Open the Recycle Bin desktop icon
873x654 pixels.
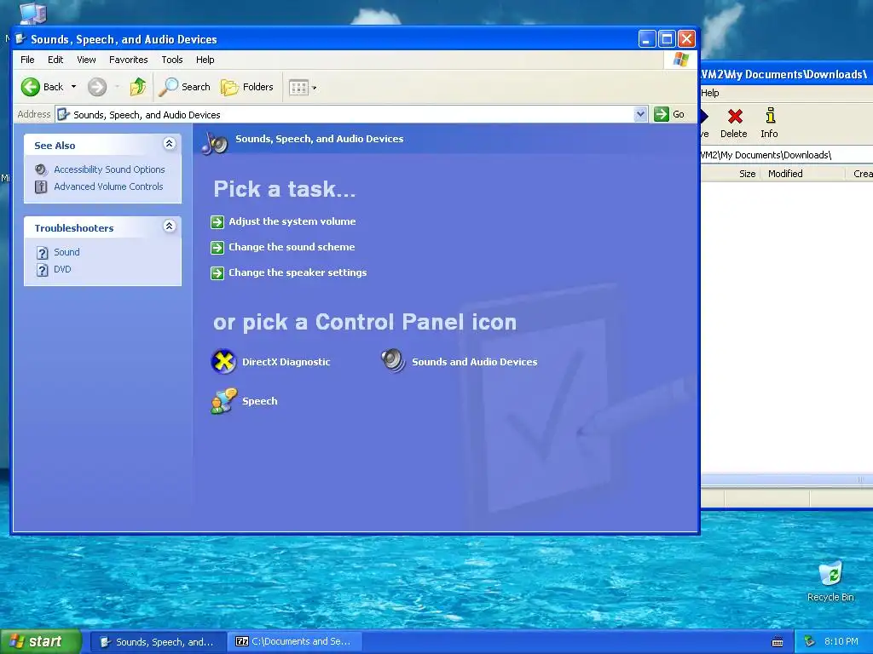[830, 581]
